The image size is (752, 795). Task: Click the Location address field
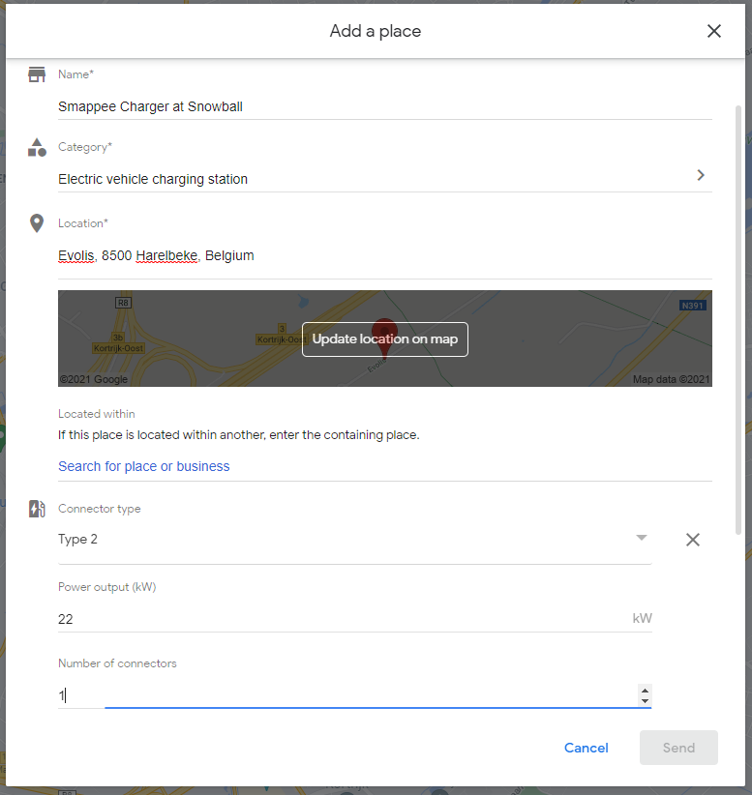pyautogui.click(x=384, y=256)
